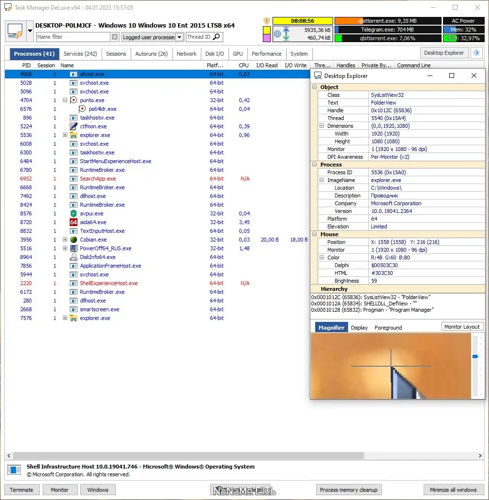This screenshot has width=489, height=500.
Task: Click the smartscreen.exe process icon
Action: tap(74, 309)
